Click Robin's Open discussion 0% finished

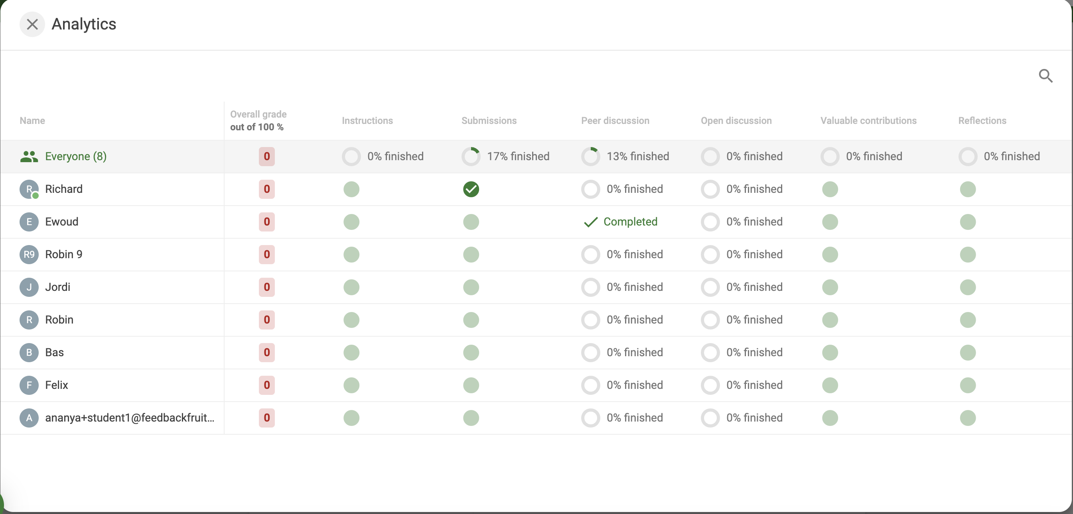[742, 320]
